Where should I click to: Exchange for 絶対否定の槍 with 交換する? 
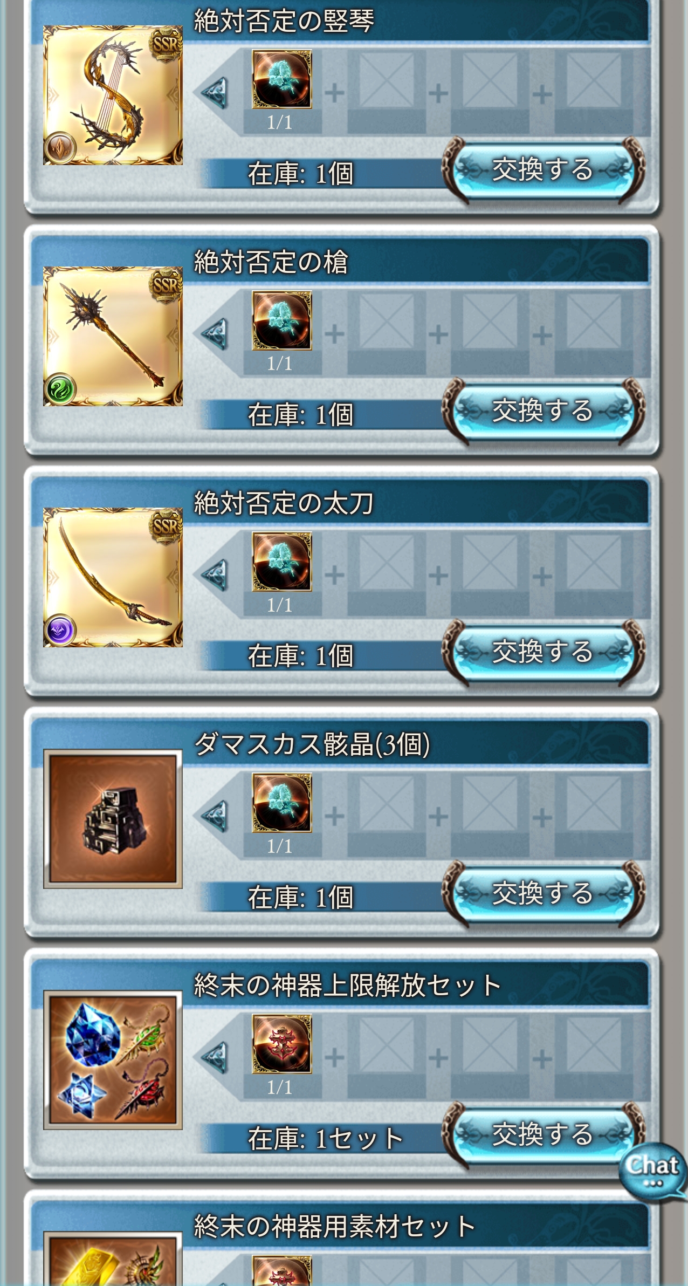(543, 412)
